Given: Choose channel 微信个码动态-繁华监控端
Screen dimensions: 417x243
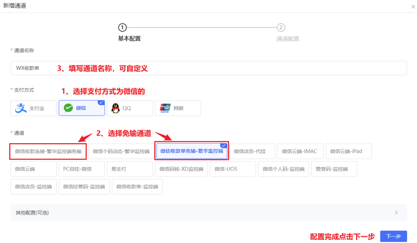Looking at the screenshot, I should [121, 151].
